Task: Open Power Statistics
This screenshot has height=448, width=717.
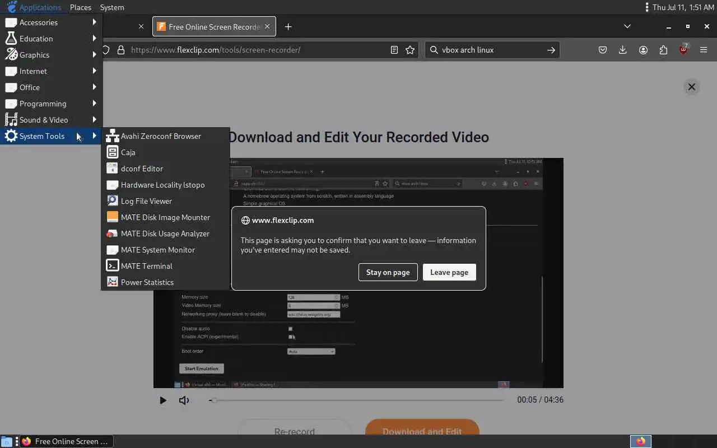Action: (165, 282)
